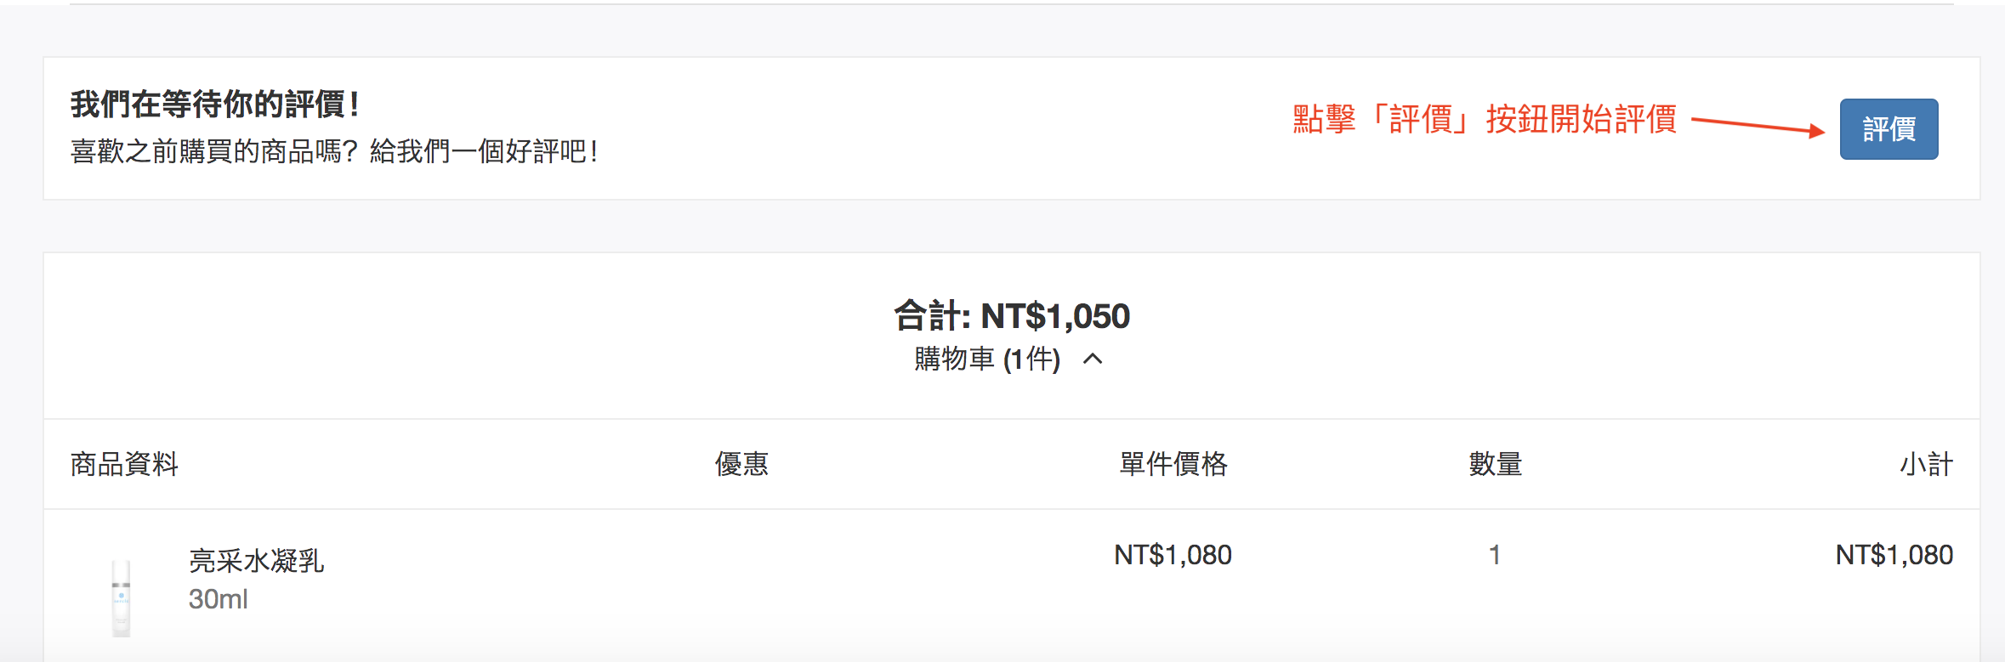This screenshot has height=662, width=2005.
Task: Click the NT$1,080 unit price value
Action: tap(1173, 555)
